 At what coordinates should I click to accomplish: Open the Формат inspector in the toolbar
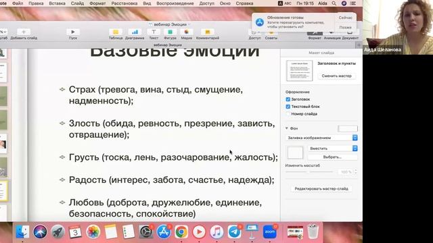click(x=315, y=33)
